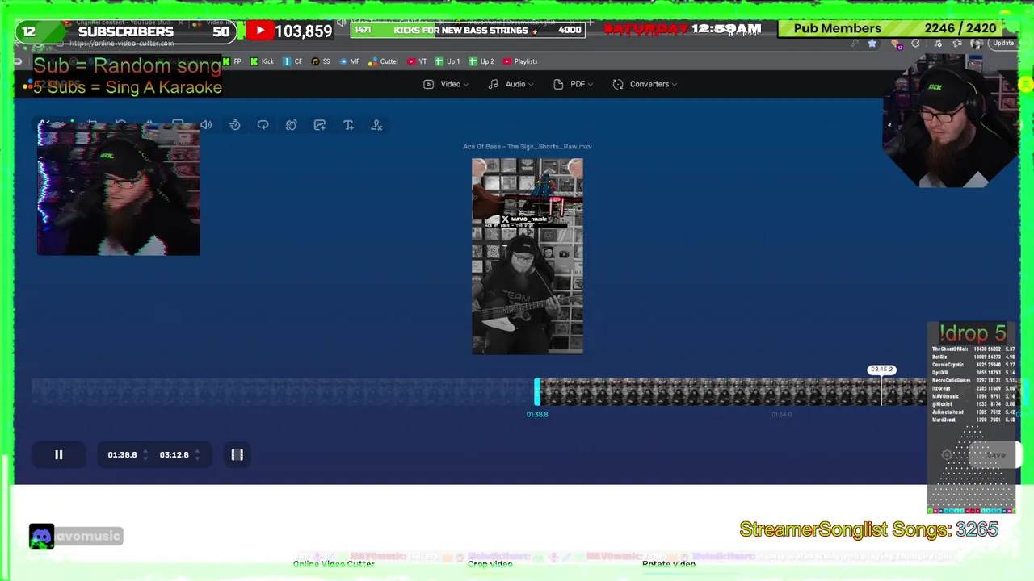The image size is (1034, 581).
Task: Click the start time stepper arrows
Action: tap(145, 455)
